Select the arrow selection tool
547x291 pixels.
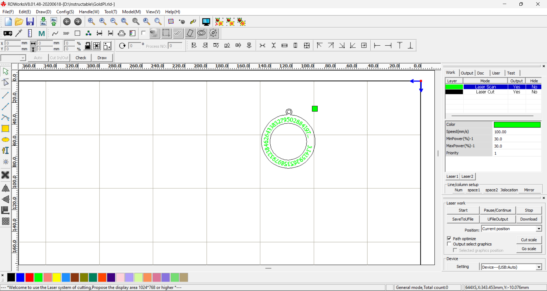(5, 71)
